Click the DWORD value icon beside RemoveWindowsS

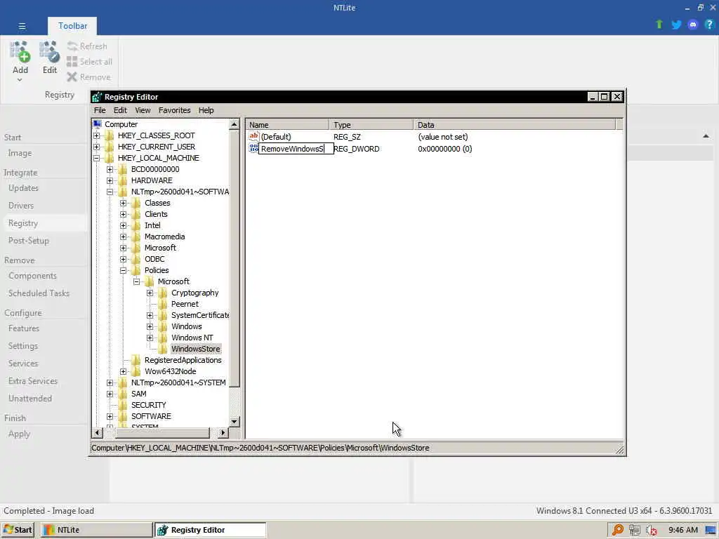click(253, 149)
